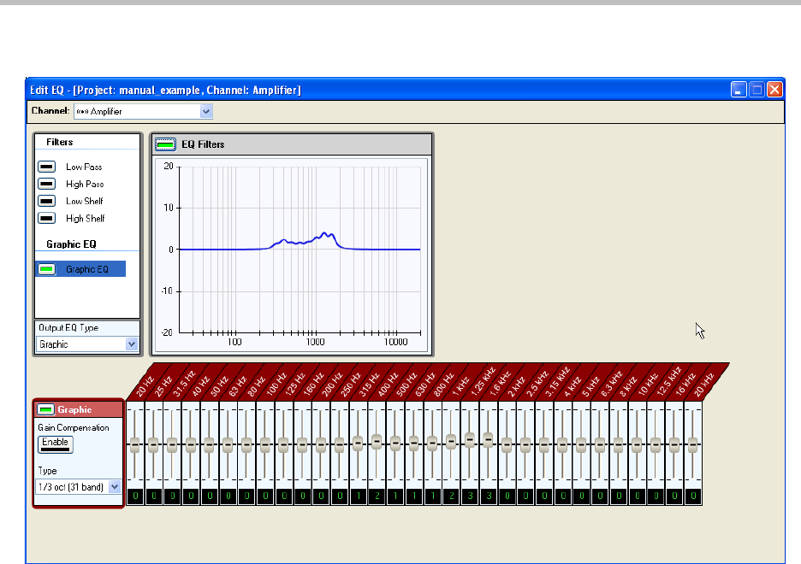Screen dimensions: 801x564
Task: Toggle the Low Pass filter indicator
Action: [47, 167]
